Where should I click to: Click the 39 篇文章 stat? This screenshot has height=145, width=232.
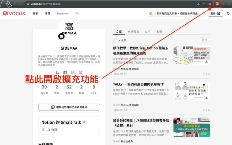44,89
